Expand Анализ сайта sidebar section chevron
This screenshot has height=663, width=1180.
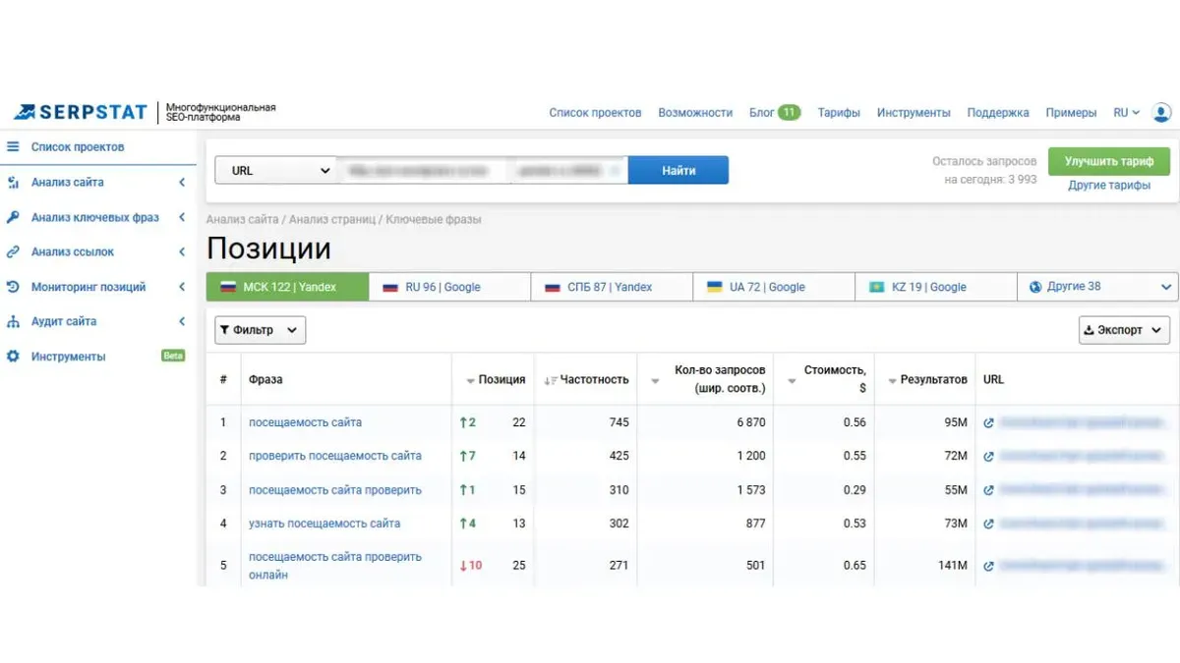tap(182, 182)
